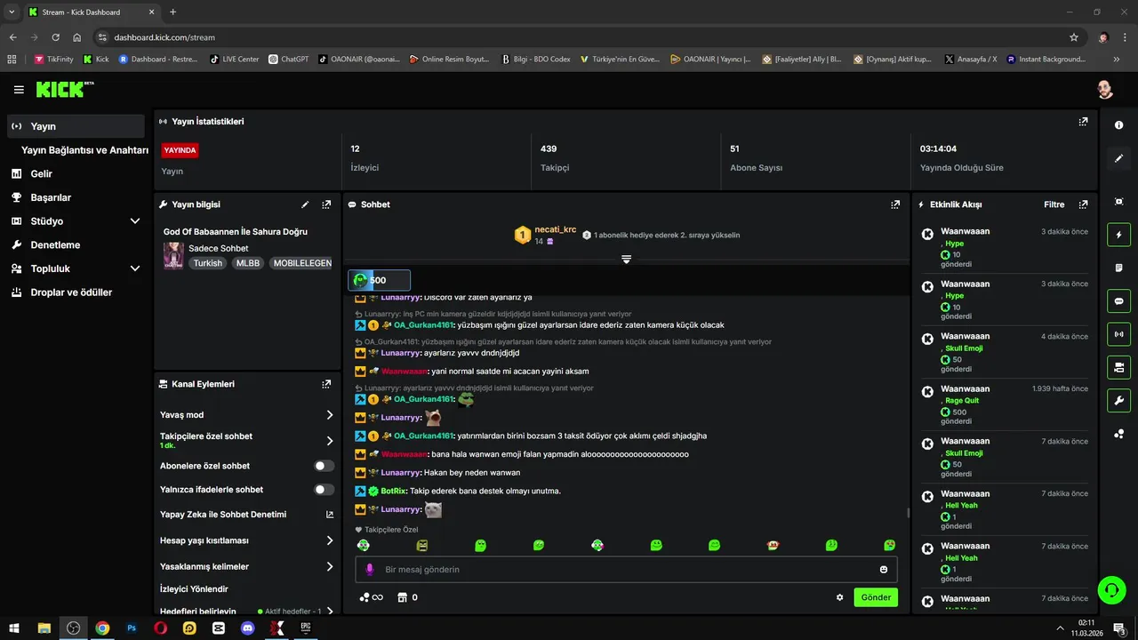
Task: Open the hamburger menu next to Kick logo
Action: tap(19, 90)
